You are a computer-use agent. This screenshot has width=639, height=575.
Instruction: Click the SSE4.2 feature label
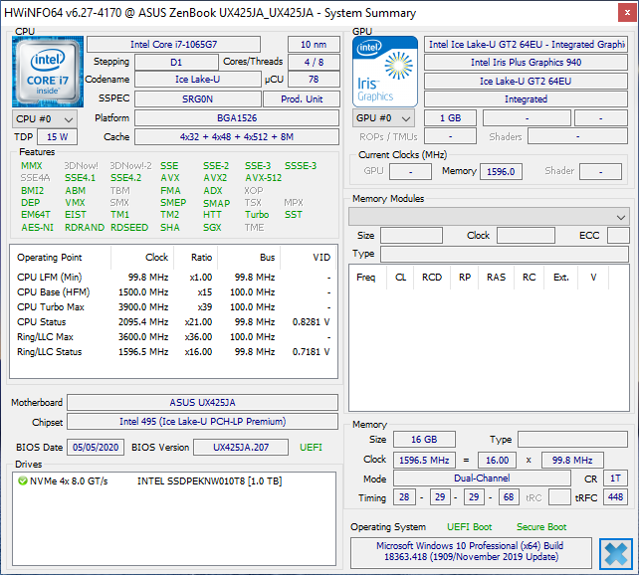(126, 178)
